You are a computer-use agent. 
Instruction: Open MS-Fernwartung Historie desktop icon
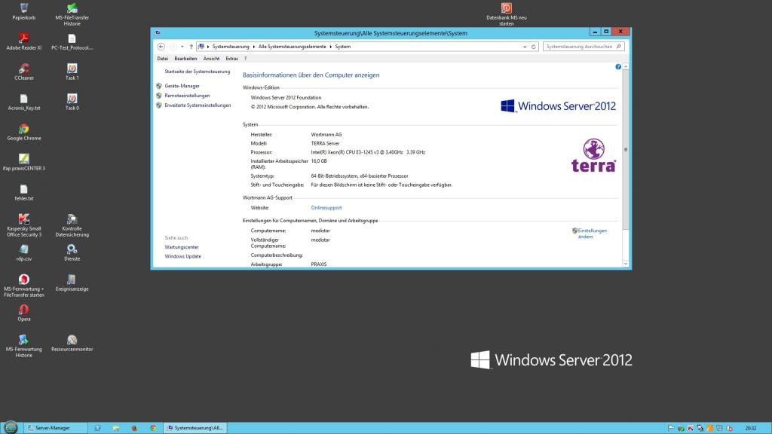tap(23, 346)
